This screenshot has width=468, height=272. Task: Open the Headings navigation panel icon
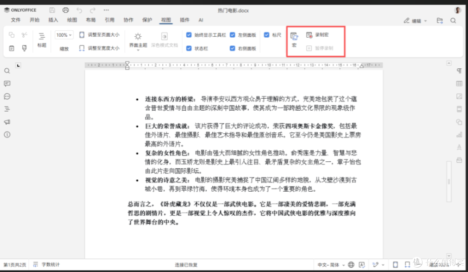point(7,109)
